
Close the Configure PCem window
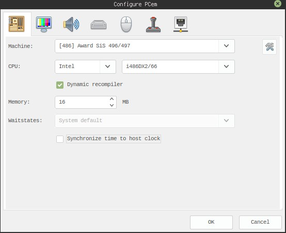point(278,4)
